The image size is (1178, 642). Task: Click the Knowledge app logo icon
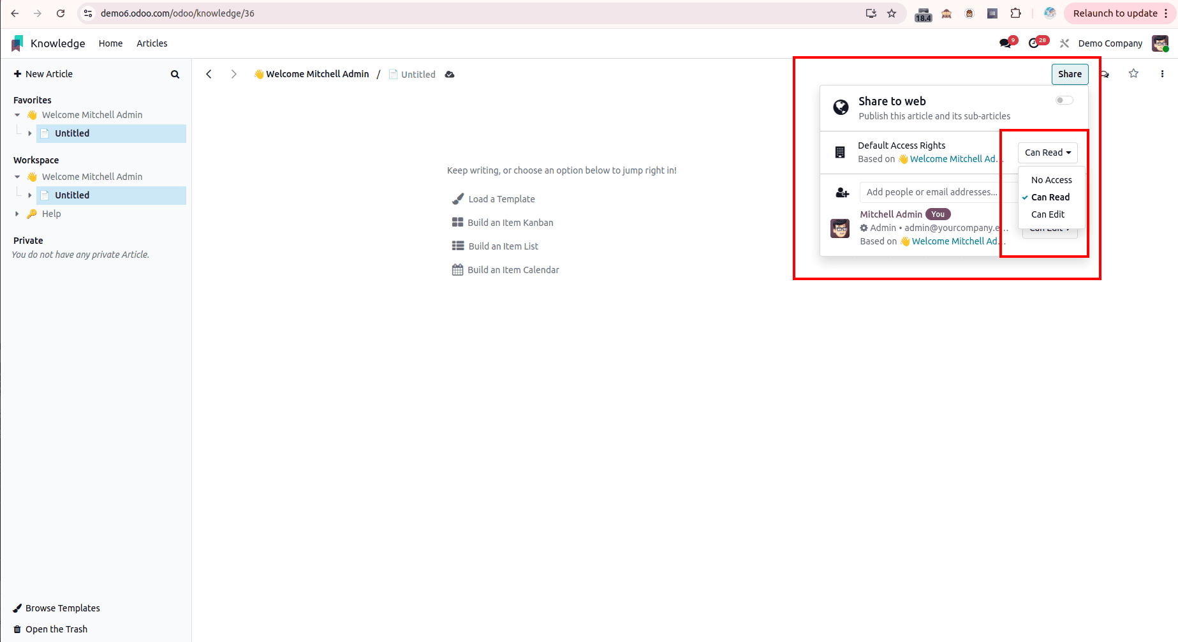pos(17,43)
